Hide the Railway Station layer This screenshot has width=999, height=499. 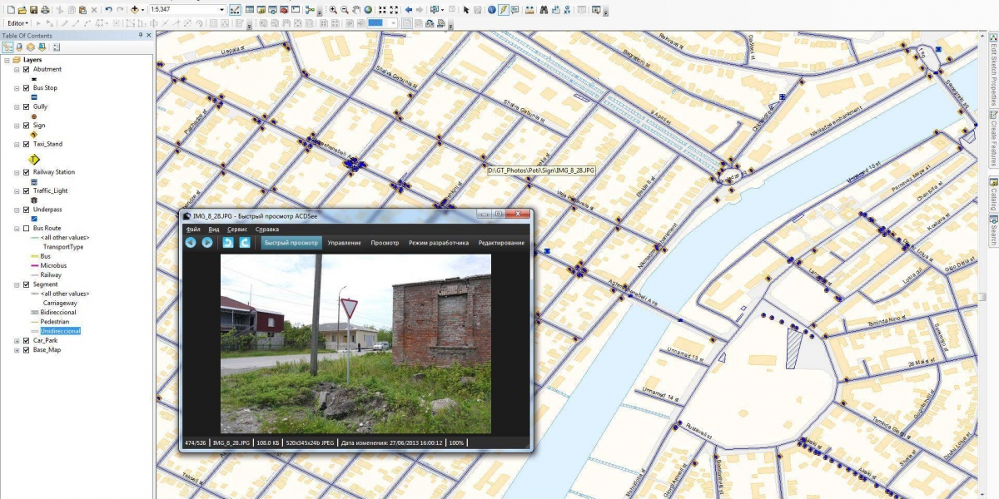[x=27, y=172]
